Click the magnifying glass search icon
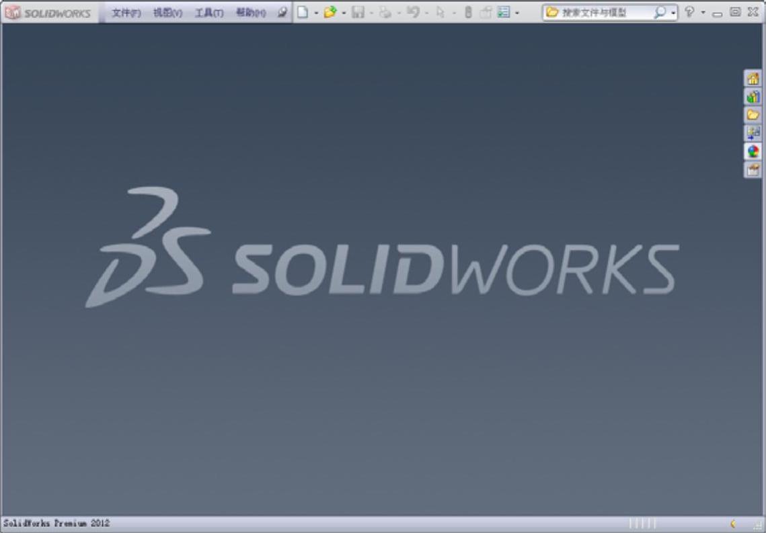 (660, 12)
